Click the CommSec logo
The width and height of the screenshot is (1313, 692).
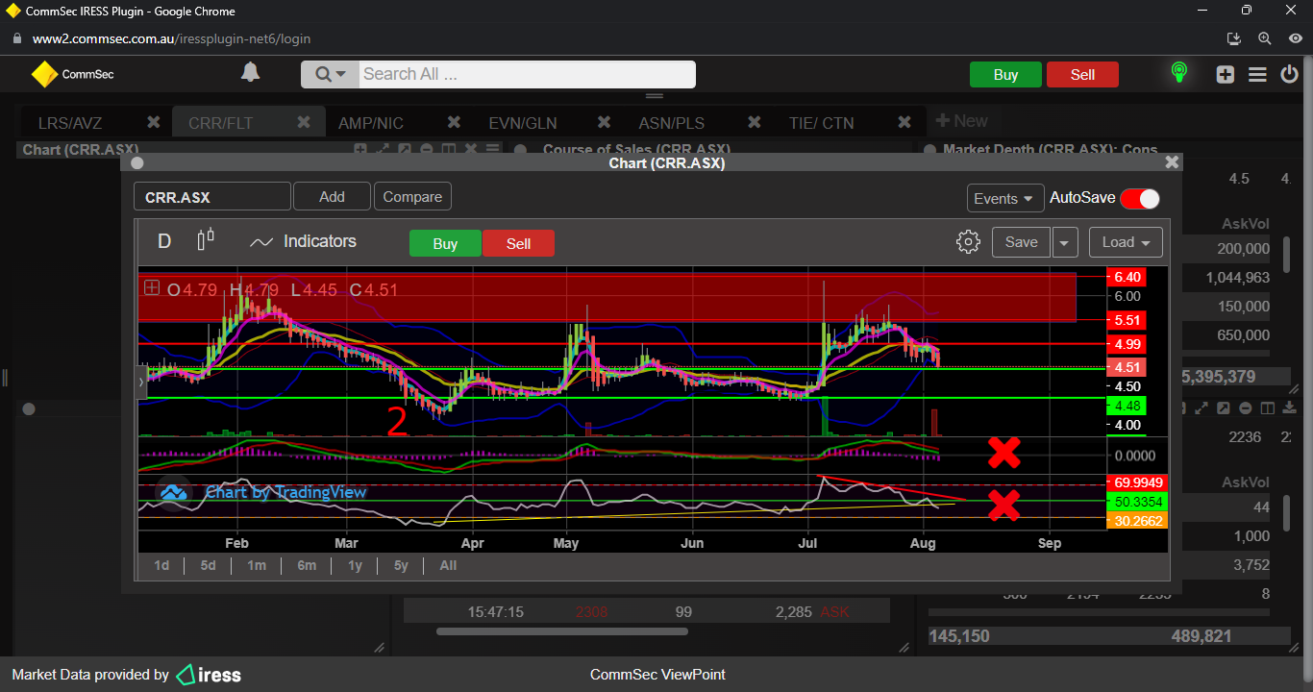pyautogui.click(x=73, y=74)
